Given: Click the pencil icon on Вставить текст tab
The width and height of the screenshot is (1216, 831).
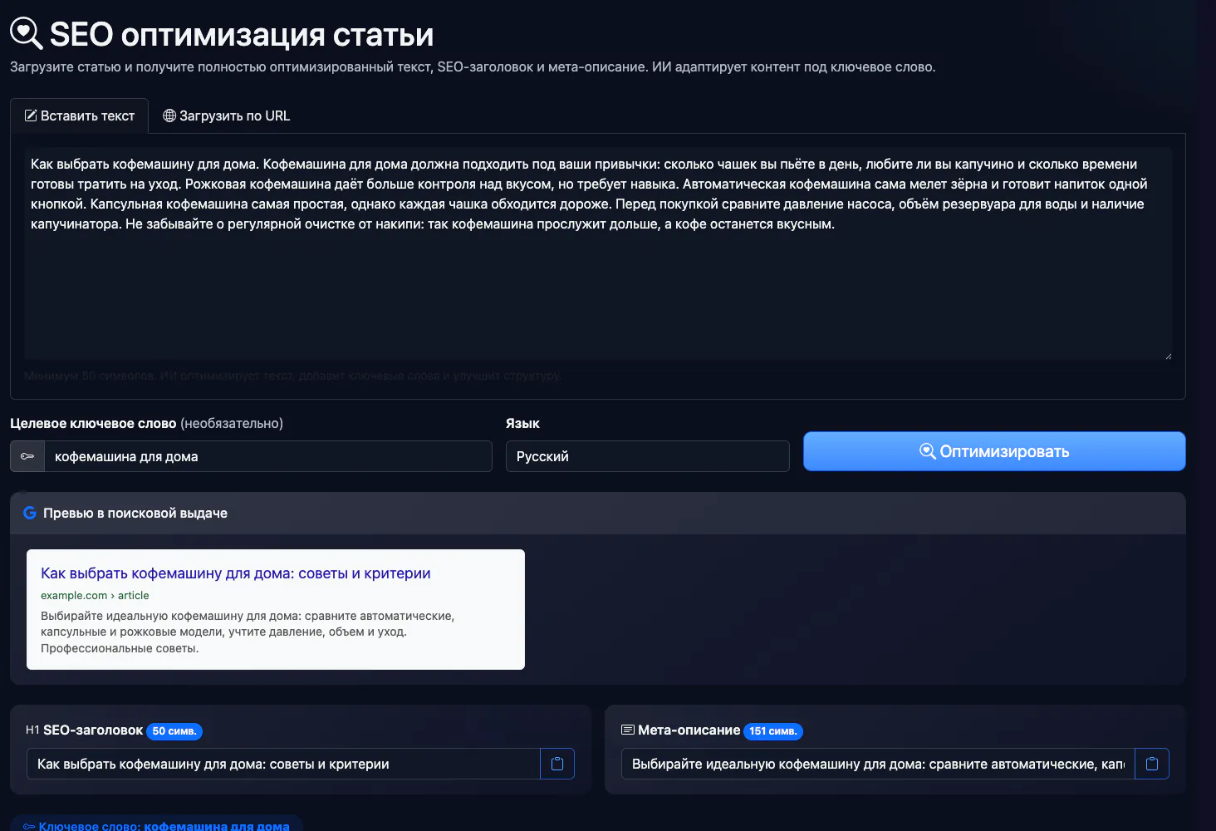Looking at the screenshot, I should click(31, 116).
